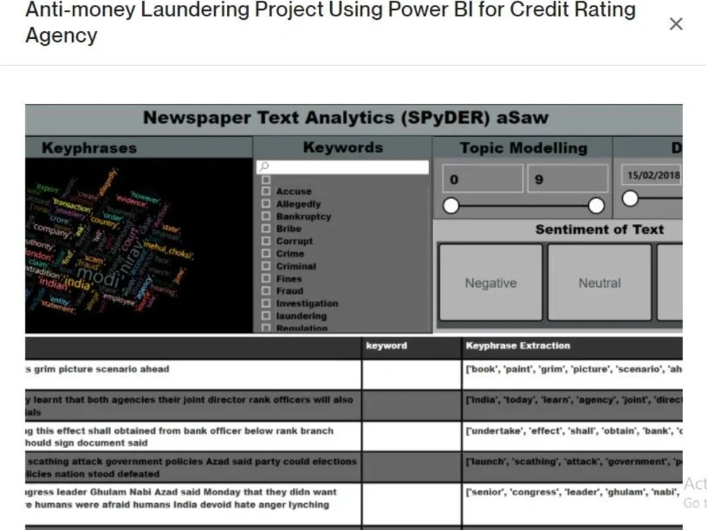This screenshot has height=530, width=707.
Task: Click inside the Keywords search box
Action: tap(343, 167)
